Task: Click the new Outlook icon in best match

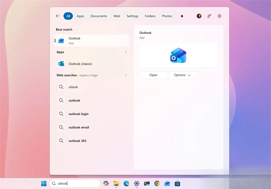Action: [61, 41]
